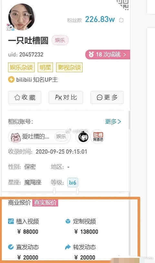This screenshot has height=263, width=155.
Task: Refresh the follower count icon
Action: tap(121, 20)
